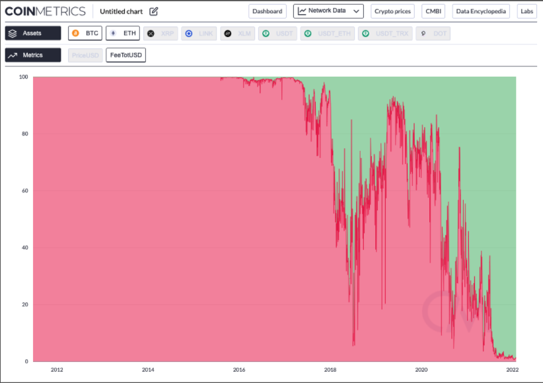The image size is (543, 383).
Task: Click the Assets layers icon
Action: click(x=13, y=33)
